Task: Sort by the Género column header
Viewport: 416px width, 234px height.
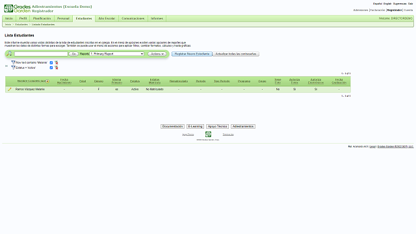Action: 99,81
